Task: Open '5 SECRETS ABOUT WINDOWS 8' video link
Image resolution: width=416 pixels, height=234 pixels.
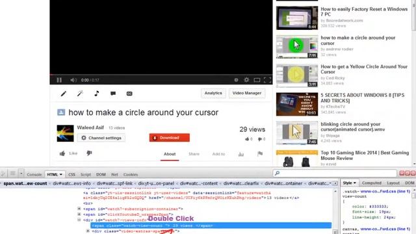Action: tap(363, 98)
